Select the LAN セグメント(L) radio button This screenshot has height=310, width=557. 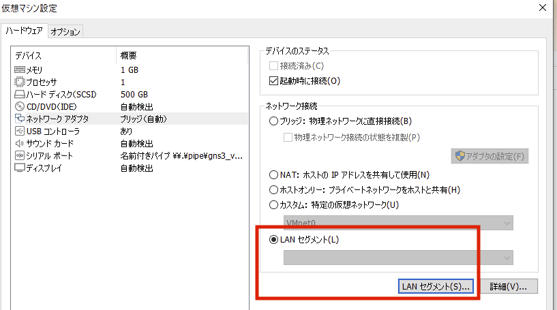click(x=273, y=240)
